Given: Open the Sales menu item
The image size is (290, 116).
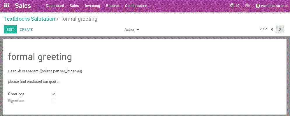Looking at the screenshot, I should pos(74,6).
